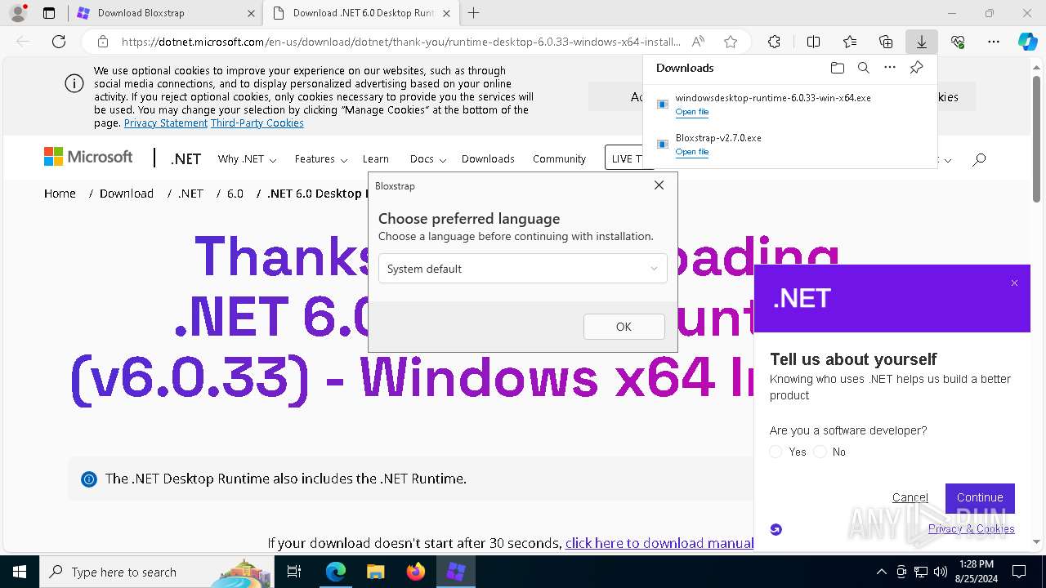
Task: Open Third-Party Cookies link
Action: point(257,123)
